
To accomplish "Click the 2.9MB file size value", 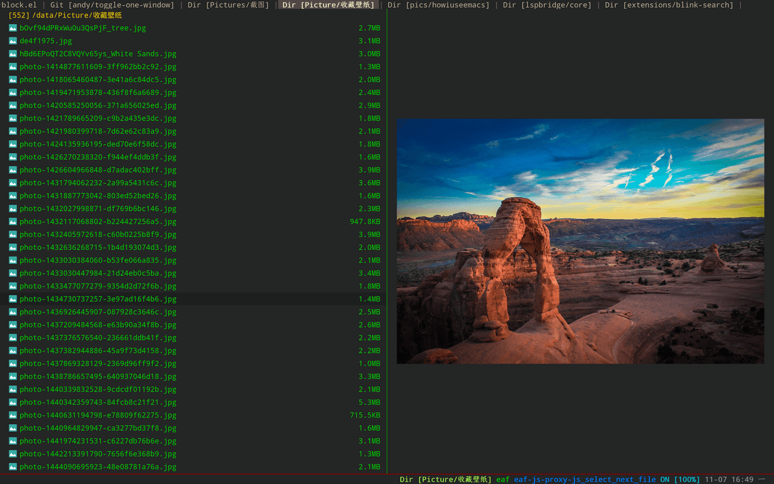I will point(369,105).
